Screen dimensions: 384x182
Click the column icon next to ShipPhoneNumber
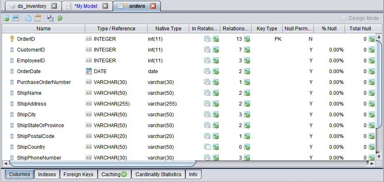tap(12, 158)
